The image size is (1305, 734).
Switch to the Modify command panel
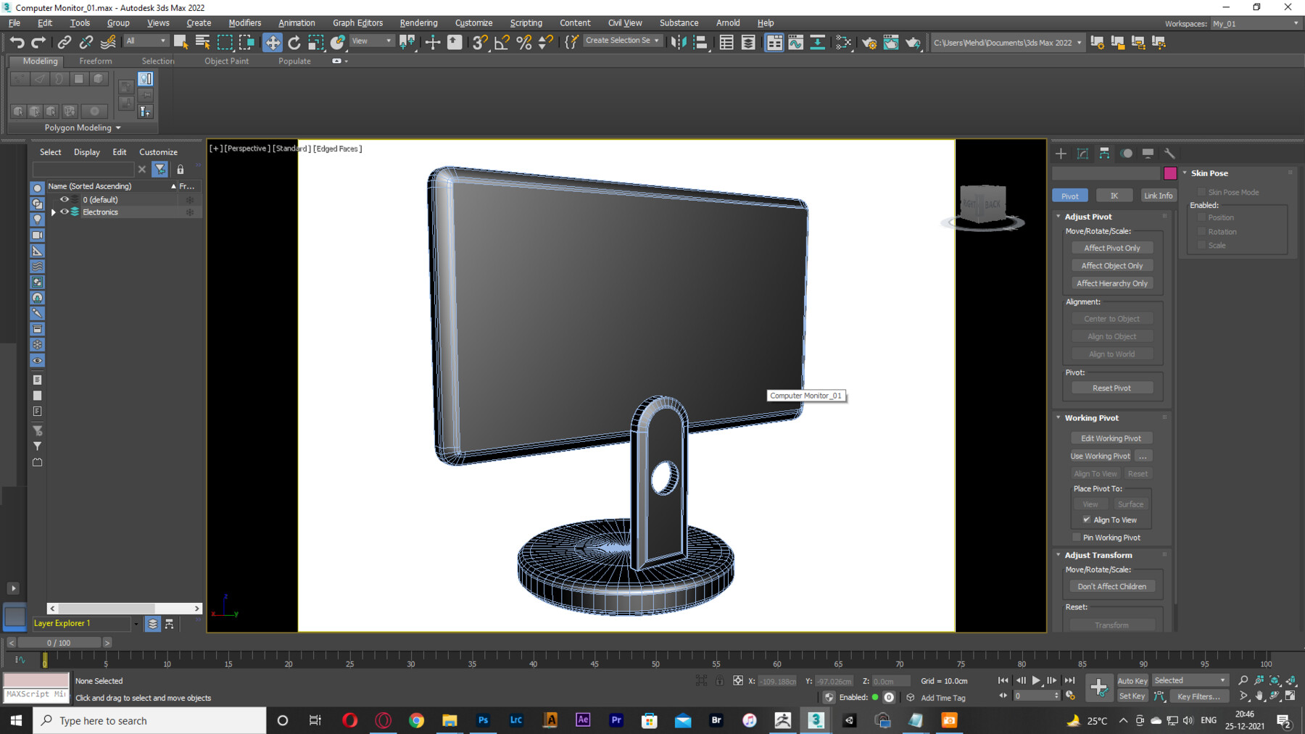(1082, 154)
